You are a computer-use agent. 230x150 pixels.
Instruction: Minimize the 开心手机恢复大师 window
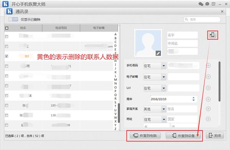pyautogui.click(x=220, y=4)
